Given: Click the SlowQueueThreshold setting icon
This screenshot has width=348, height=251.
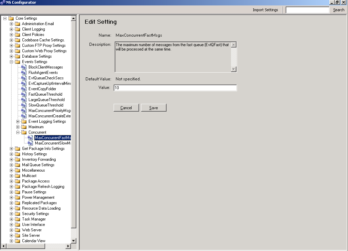Looking at the screenshot, I should click(x=24, y=105).
